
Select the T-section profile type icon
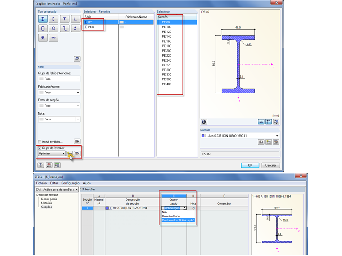point(64,19)
